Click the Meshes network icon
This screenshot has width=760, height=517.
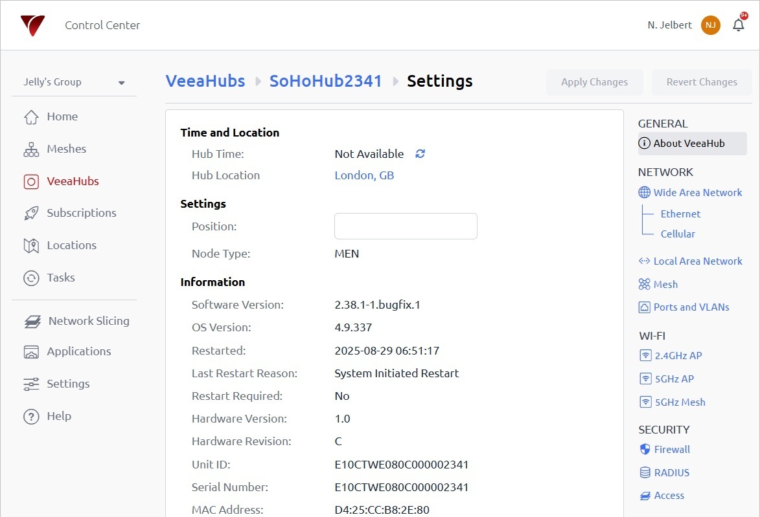(x=31, y=149)
